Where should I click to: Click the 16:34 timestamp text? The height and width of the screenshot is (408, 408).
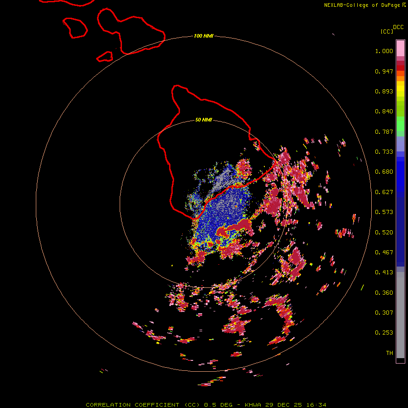pos(316,405)
